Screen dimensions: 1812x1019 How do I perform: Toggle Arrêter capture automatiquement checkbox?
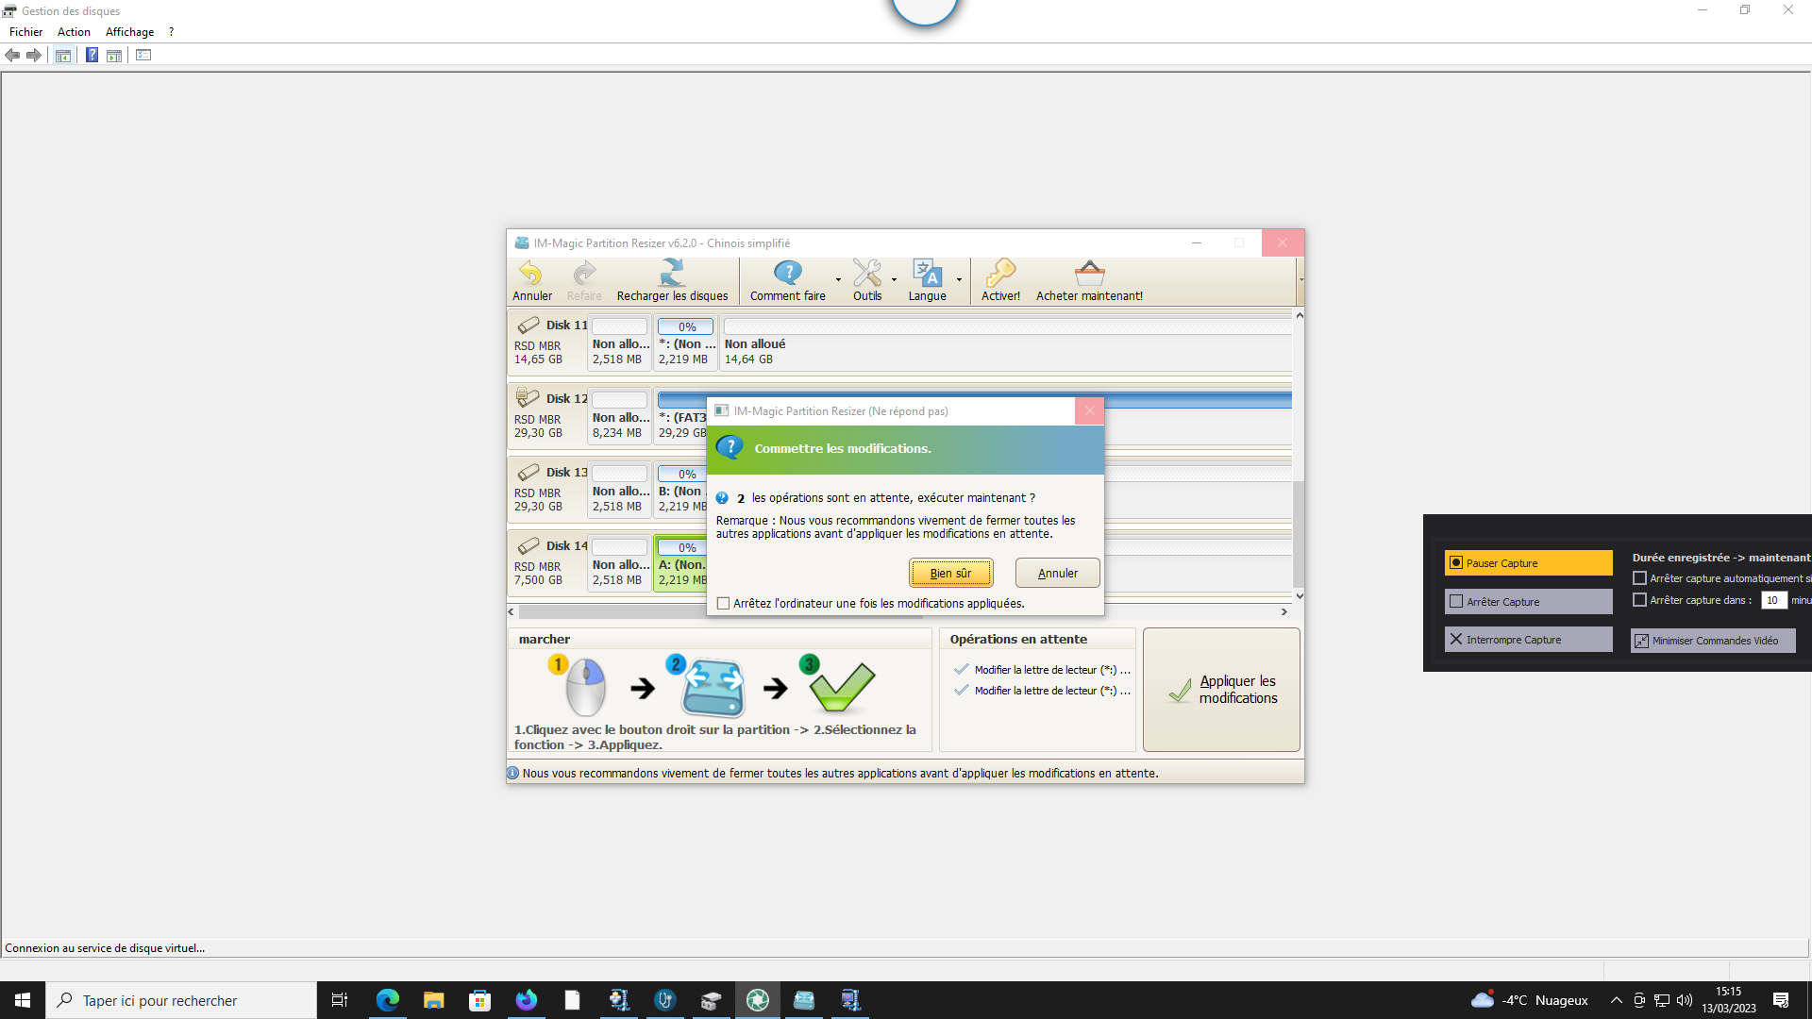1639,578
